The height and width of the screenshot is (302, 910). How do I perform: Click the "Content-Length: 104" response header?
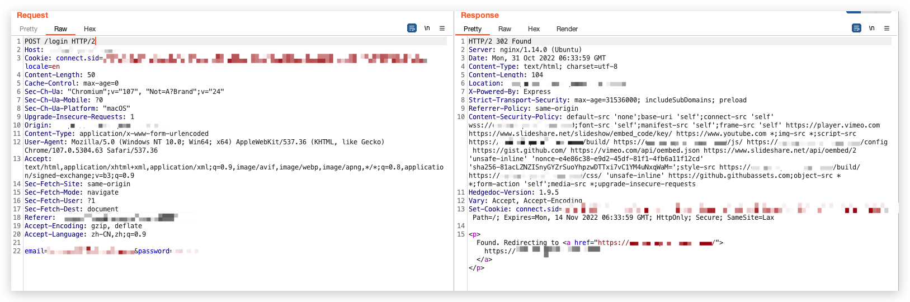coord(506,75)
